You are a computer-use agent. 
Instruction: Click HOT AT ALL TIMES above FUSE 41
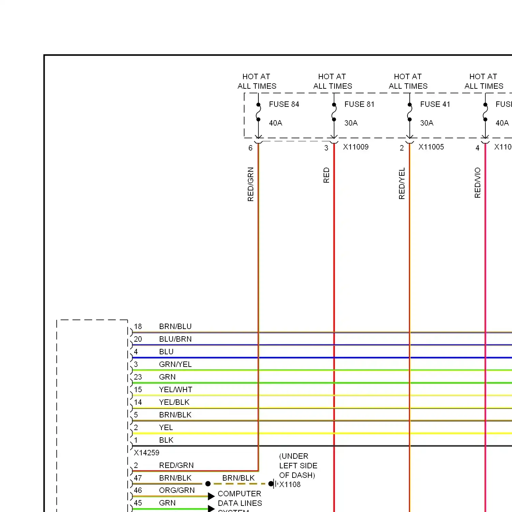coord(408,81)
